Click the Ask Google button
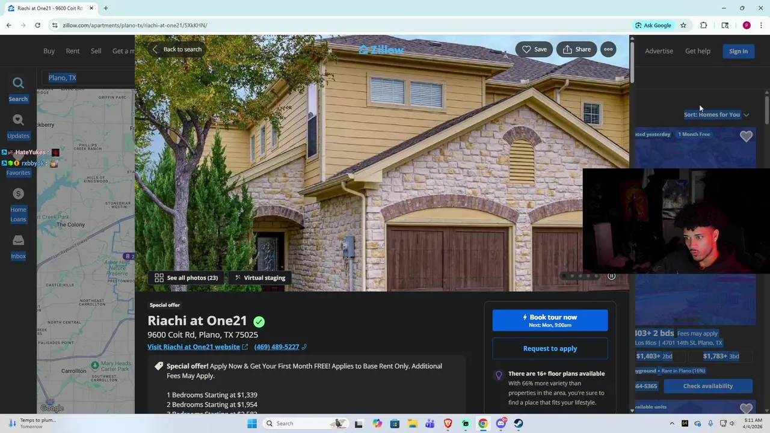Image resolution: width=770 pixels, height=433 pixels. coord(653,25)
